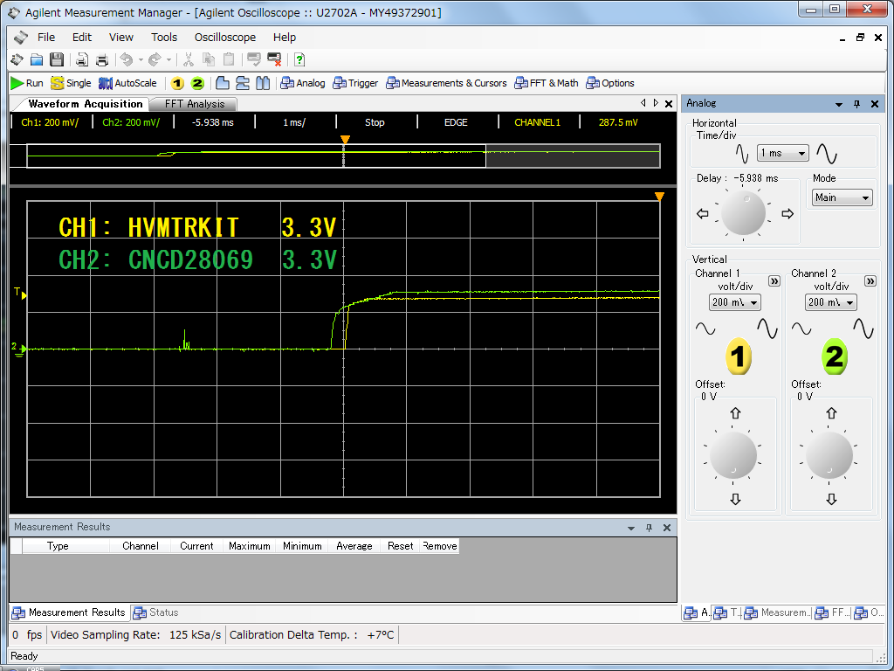Click the Redo arrow icon
Viewport: 894px width, 671px height.
tap(155, 59)
